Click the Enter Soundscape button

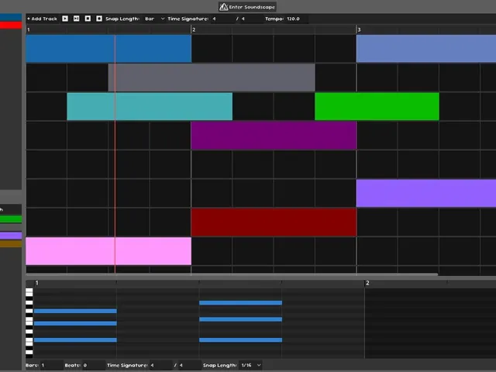tap(247, 7)
